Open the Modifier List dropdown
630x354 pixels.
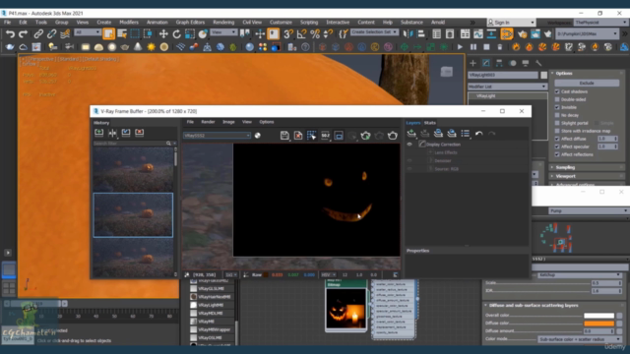(x=508, y=87)
